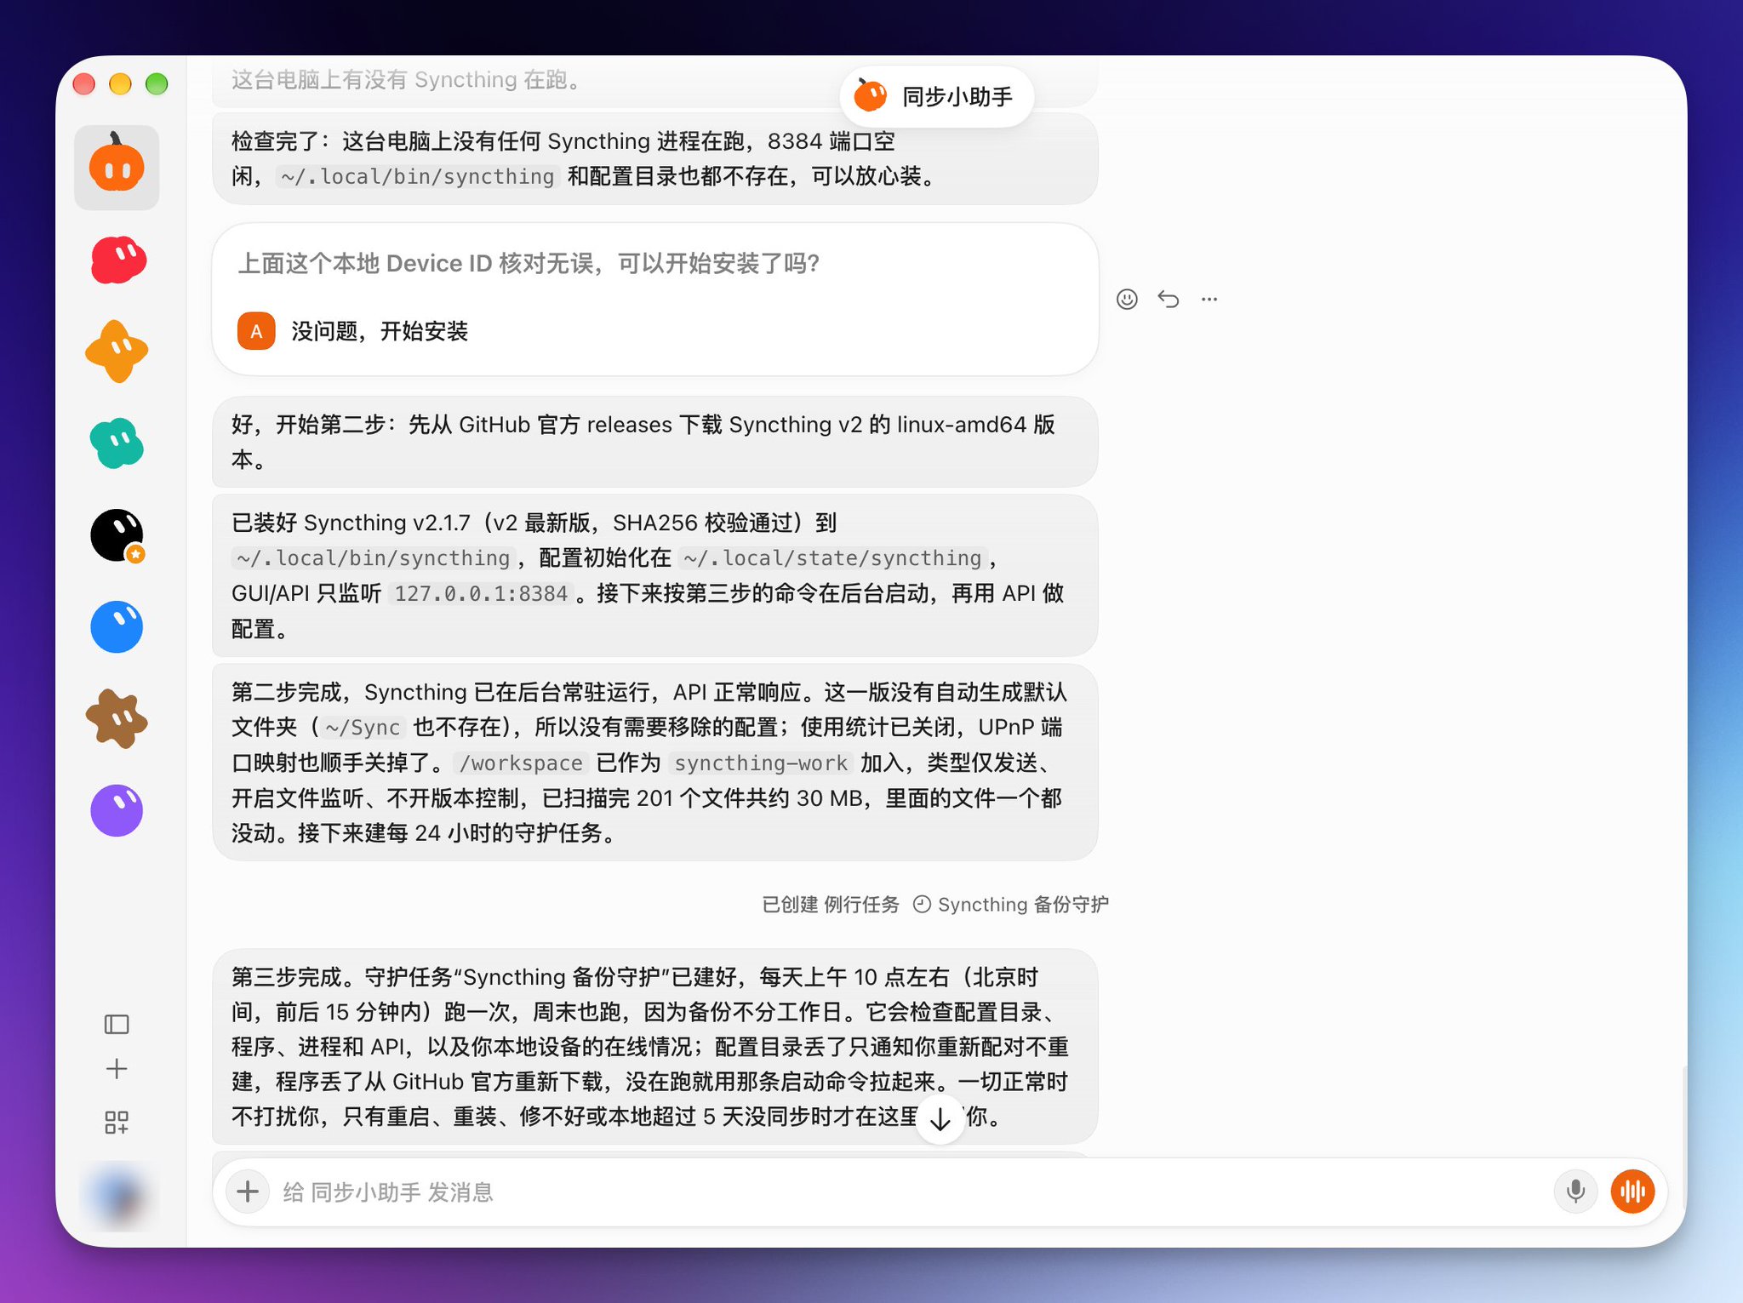This screenshot has width=1743, height=1303.
Task: Open the blurred user profile avatar
Action: point(119,1195)
